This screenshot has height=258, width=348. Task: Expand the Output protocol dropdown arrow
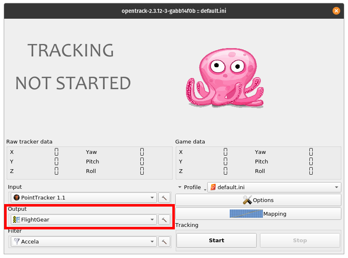(x=152, y=220)
